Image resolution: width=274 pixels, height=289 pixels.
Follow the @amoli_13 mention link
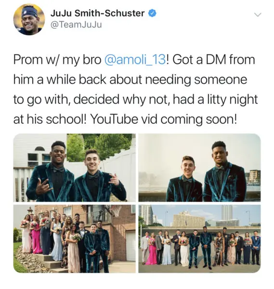click(135, 60)
